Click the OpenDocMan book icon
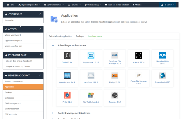Screen dimensions: 181x119 (x=67, y=76)
